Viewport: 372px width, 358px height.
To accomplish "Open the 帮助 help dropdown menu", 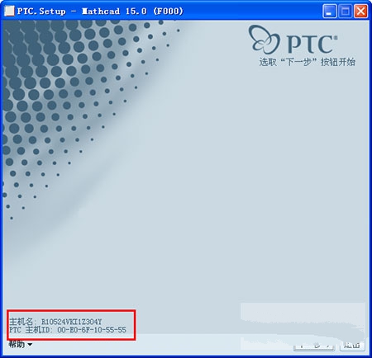I will coord(17,345).
